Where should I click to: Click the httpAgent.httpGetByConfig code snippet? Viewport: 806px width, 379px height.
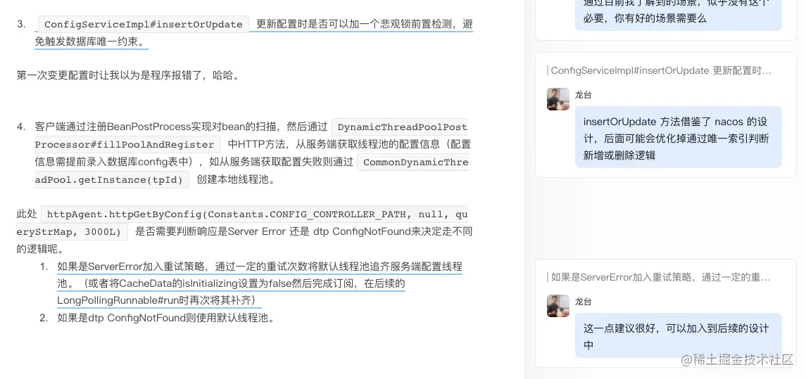click(x=241, y=223)
